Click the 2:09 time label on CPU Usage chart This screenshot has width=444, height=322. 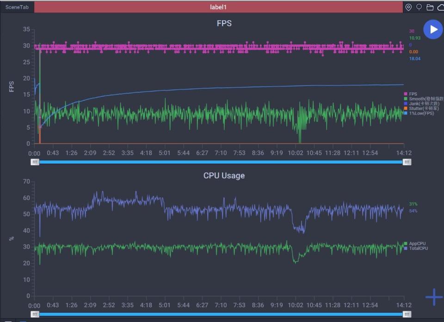pos(90,305)
